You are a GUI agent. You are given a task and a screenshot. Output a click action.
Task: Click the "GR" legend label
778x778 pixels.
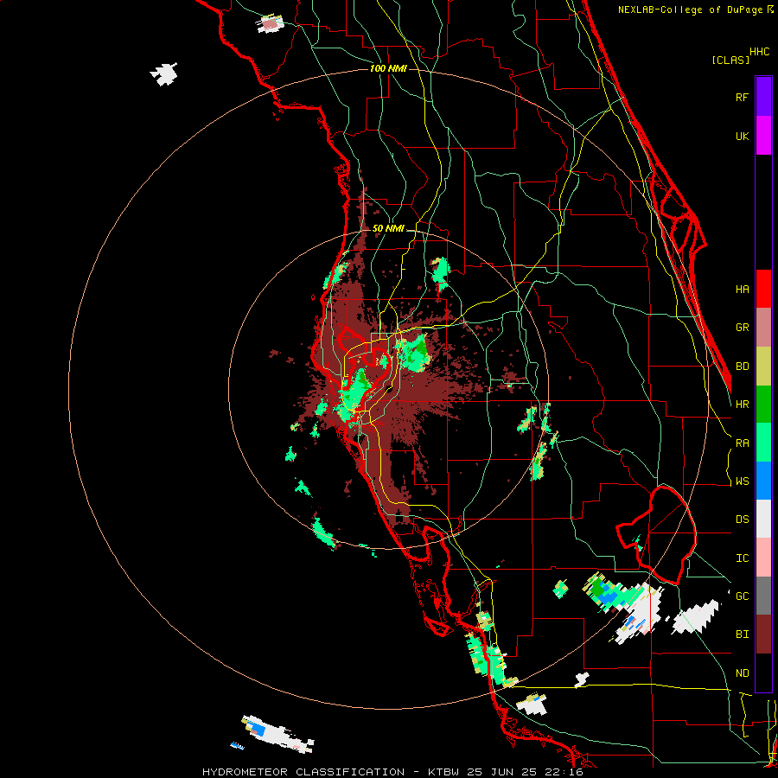click(x=742, y=328)
